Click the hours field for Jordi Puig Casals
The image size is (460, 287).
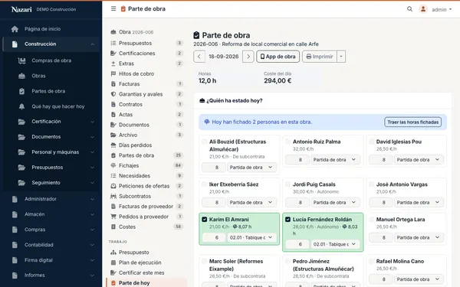[297, 203]
